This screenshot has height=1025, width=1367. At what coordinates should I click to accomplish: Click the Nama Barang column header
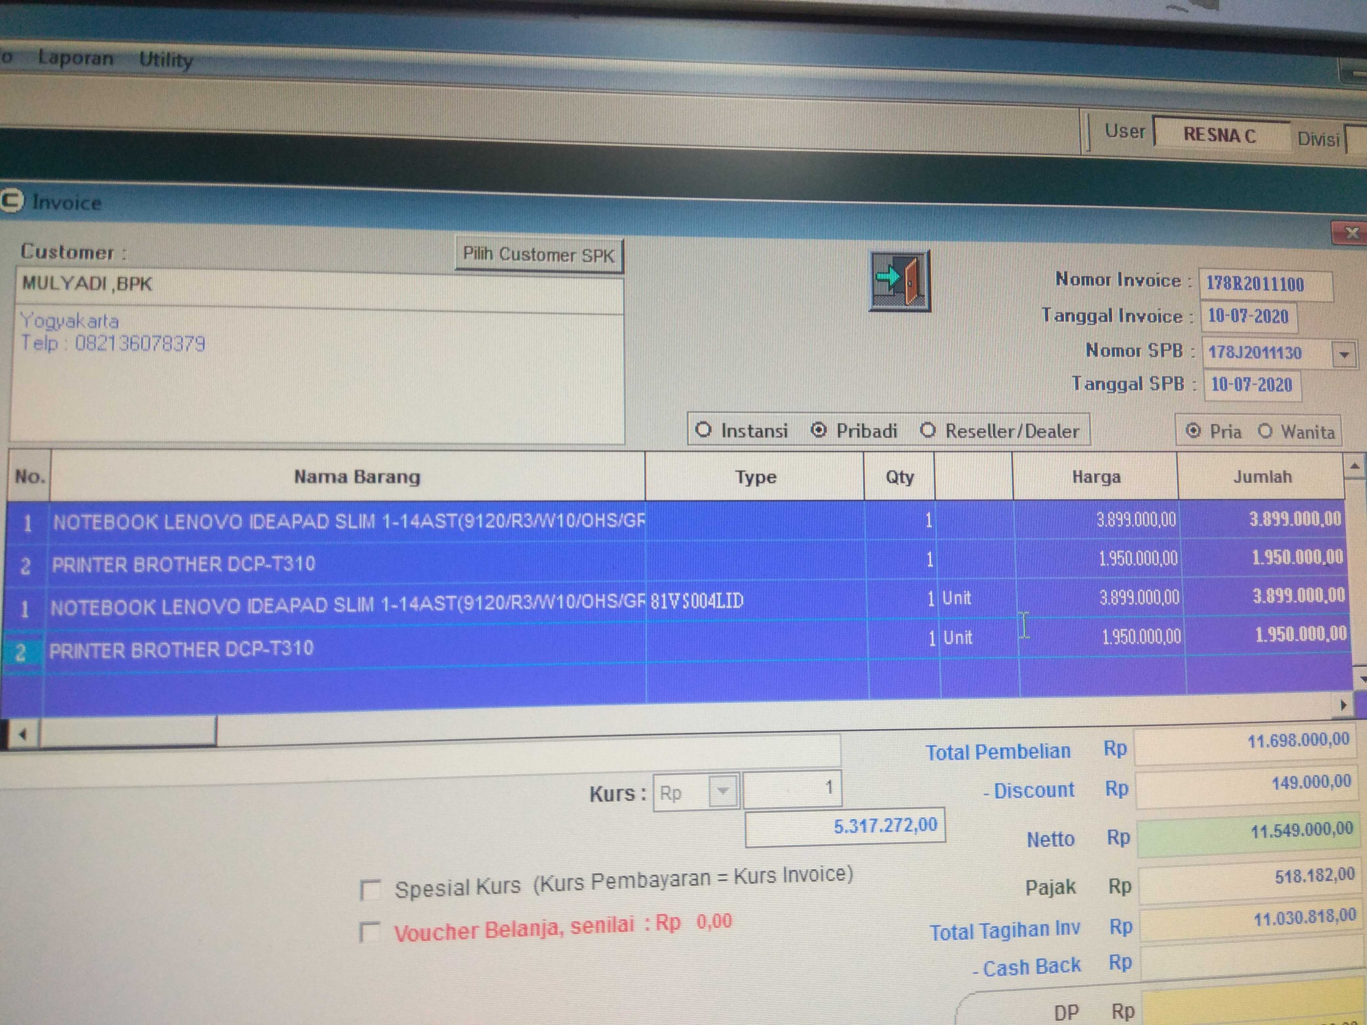tap(357, 476)
